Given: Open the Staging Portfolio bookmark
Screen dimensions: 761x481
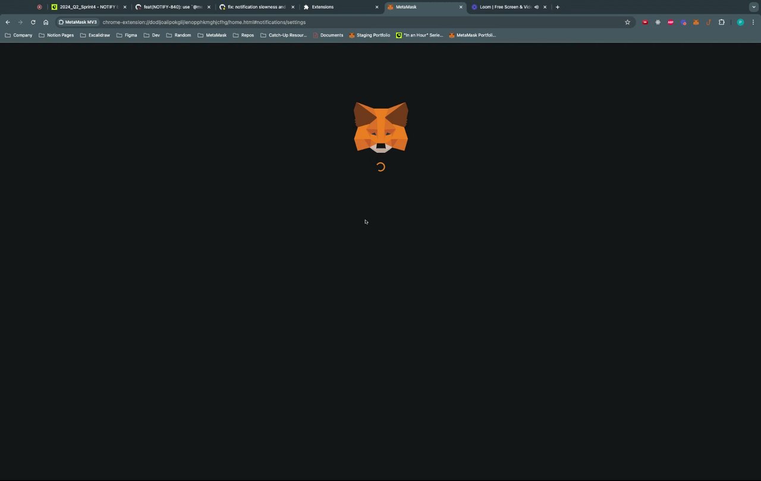Looking at the screenshot, I should tap(369, 35).
